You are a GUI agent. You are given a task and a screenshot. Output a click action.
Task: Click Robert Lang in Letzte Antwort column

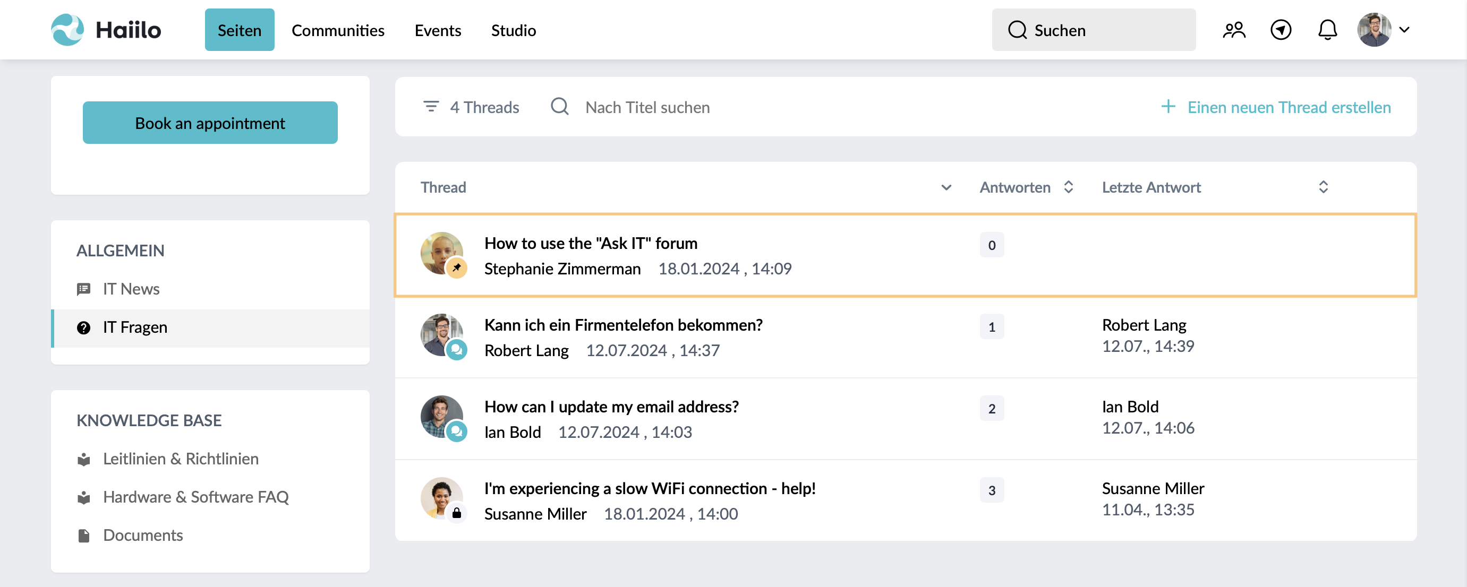tap(1144, 325)
